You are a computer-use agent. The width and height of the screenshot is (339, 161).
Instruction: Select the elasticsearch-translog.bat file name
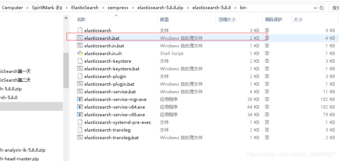[x=112, y=137]
